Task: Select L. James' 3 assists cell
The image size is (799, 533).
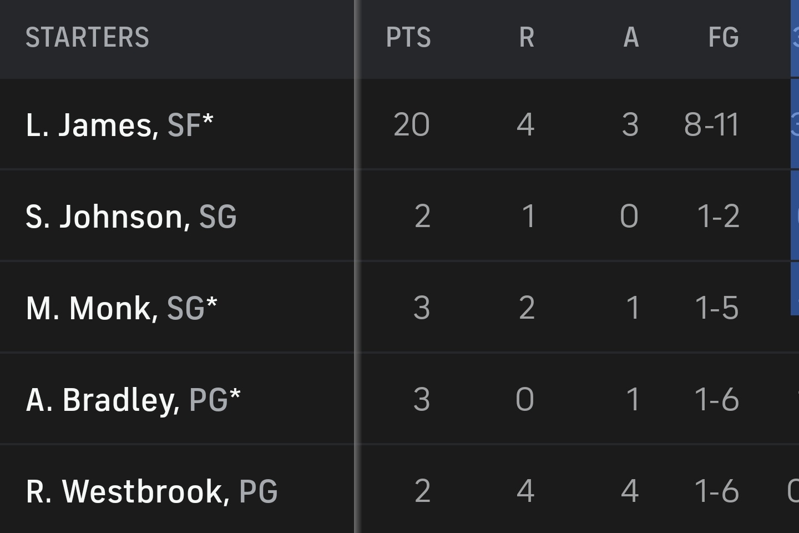Action: (630, 124)
